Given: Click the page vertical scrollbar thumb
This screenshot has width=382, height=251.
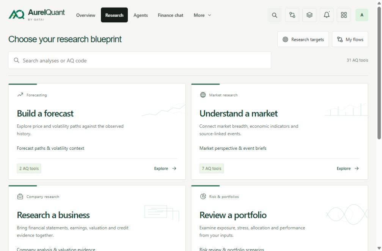Looking at the screenshot, I should (x=379, y=73).
